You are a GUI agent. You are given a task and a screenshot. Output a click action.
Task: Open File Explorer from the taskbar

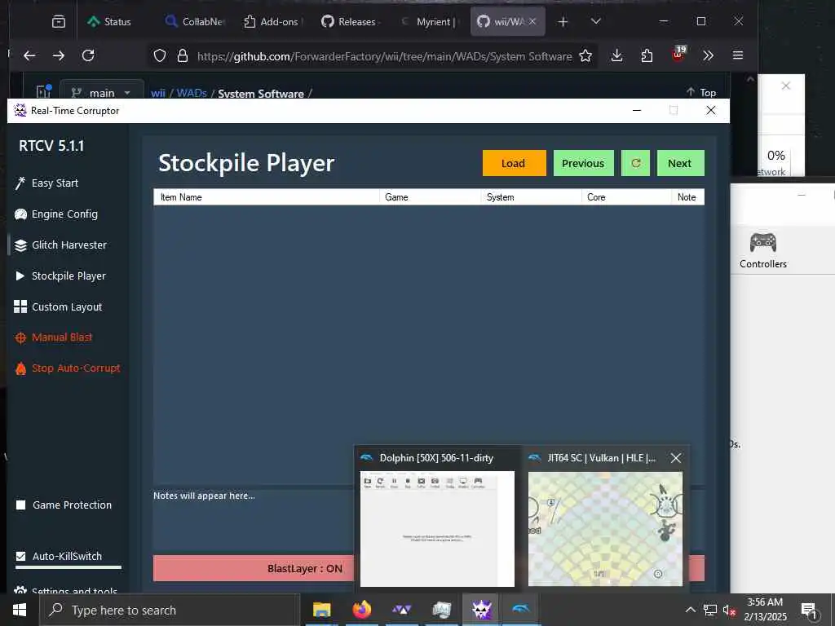[321, 610]
